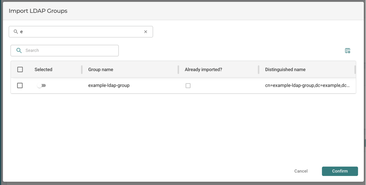
Task: Click the column resize handle after Already imported?
Action: pos(259,69)
